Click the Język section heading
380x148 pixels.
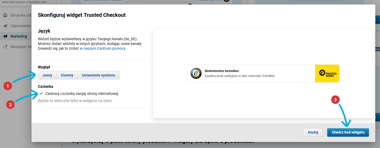point(44,31)
